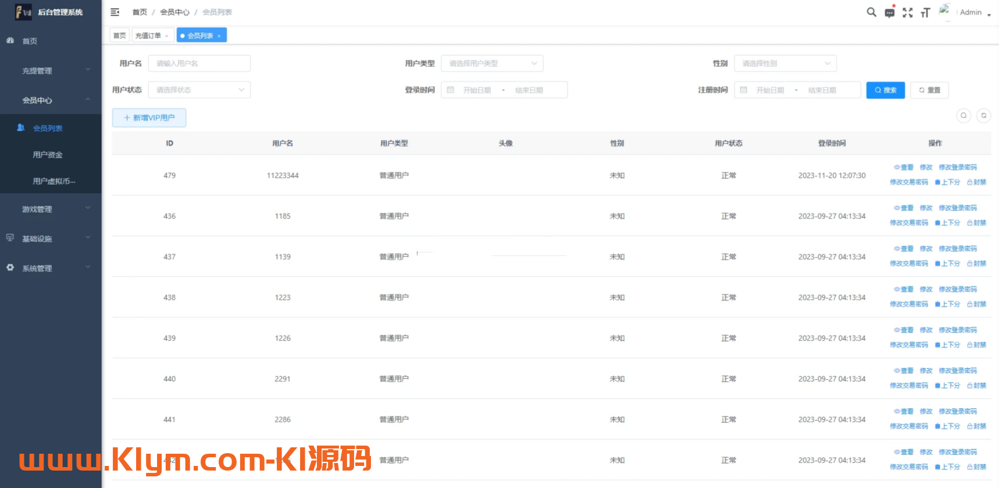Open the header search magnifier icon
The image size is (999, 488).
coord(871,12)
